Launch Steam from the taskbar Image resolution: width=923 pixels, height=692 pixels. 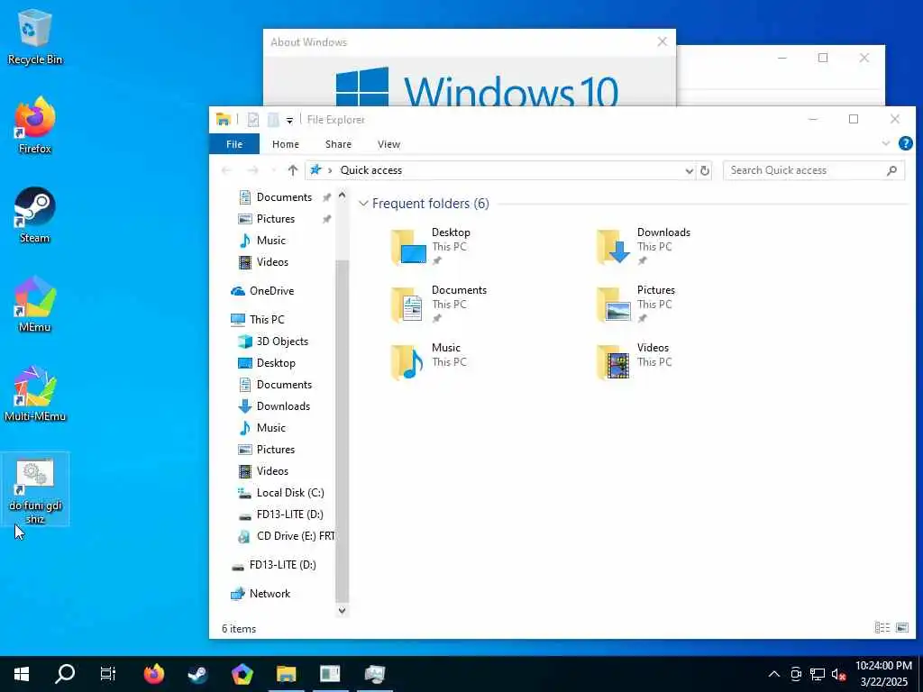coord(197,674)
